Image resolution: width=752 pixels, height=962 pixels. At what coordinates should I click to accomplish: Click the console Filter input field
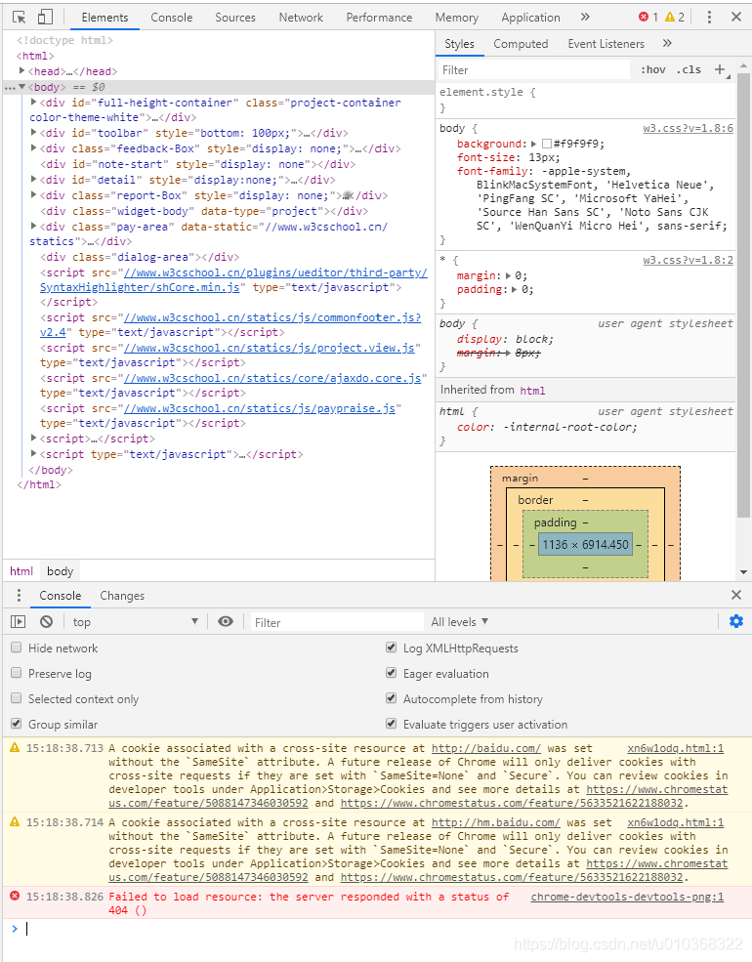click(x=336, y=622)
